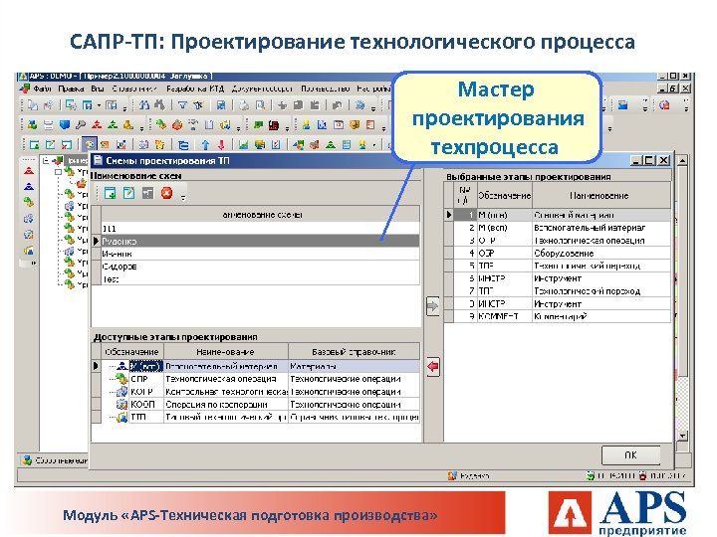Open the Разработка КТД menu
Viewport: 717px width, 537px height.
[x=195, y=89]
